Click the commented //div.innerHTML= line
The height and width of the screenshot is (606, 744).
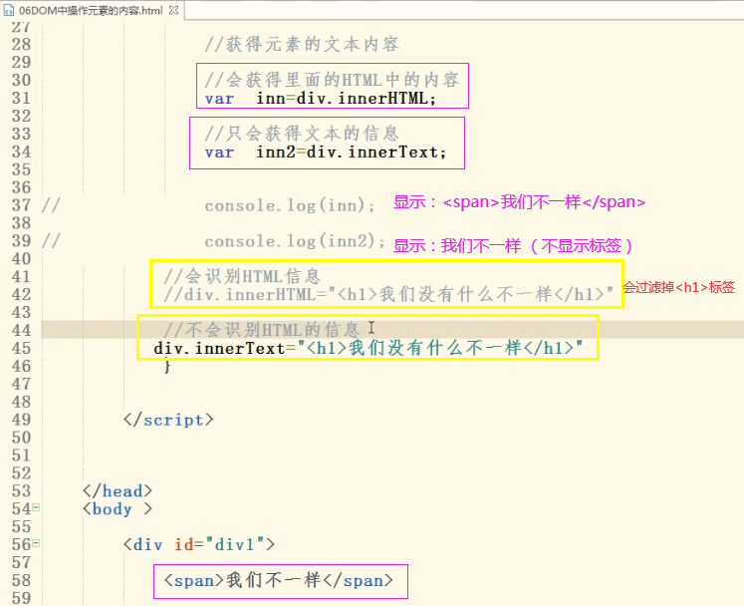(388, 294)
